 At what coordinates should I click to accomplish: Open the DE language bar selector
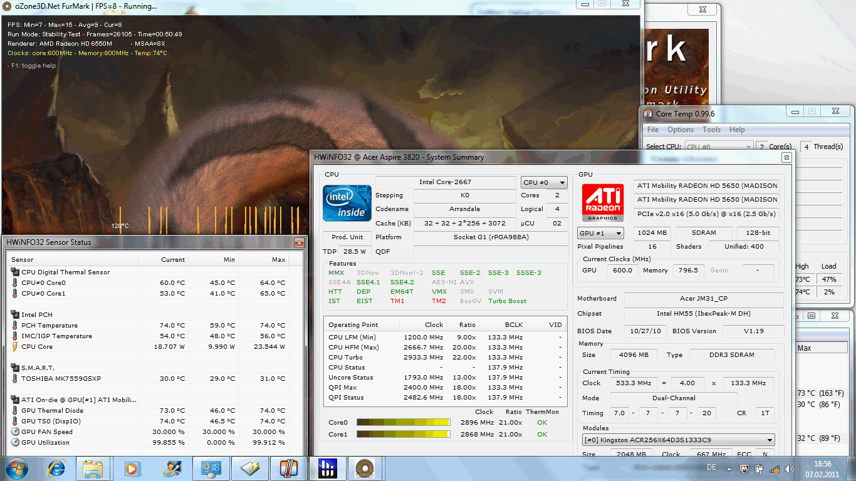[x=711, y=468]
